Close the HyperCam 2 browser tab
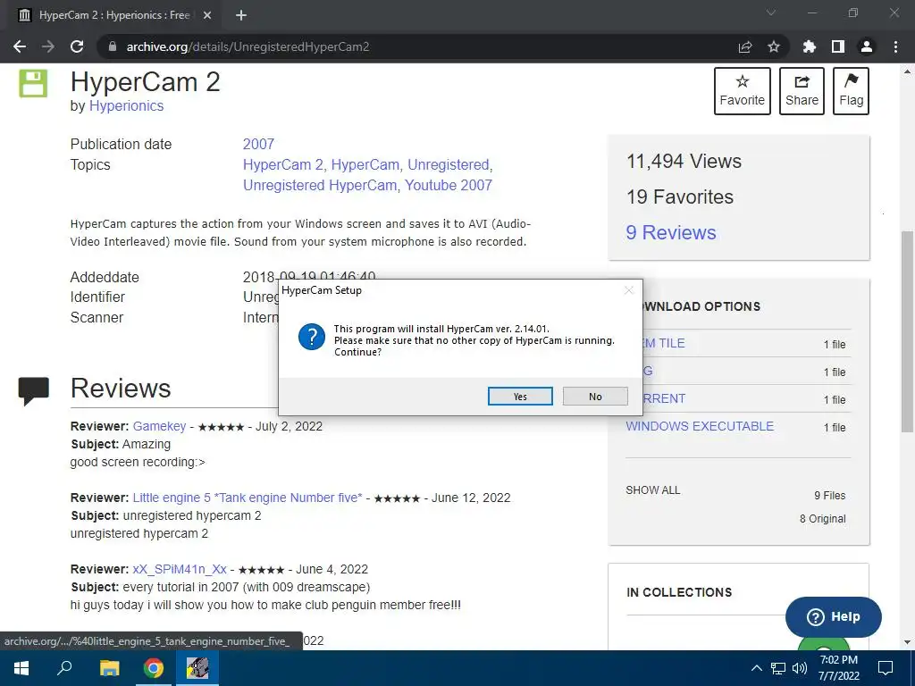The width and height of the screenshot is (915, 686). pos(207,15)
